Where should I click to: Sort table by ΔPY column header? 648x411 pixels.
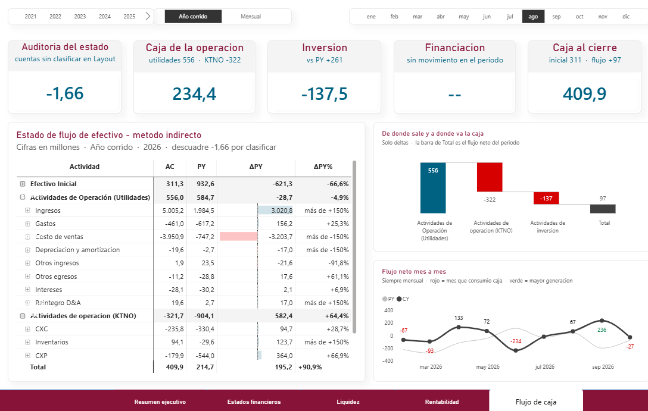click(256, 167)
